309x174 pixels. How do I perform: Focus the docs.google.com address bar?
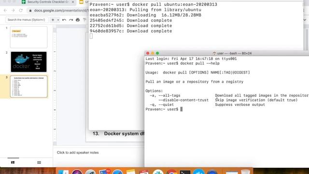click(61, 11)
